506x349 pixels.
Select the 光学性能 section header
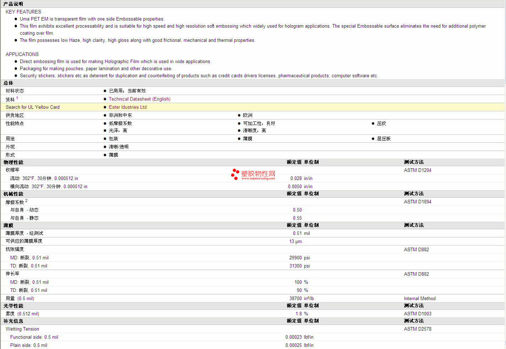(13, 306)
